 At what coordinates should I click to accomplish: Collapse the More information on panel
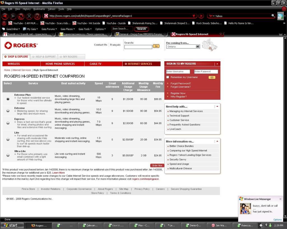[217, 141]
